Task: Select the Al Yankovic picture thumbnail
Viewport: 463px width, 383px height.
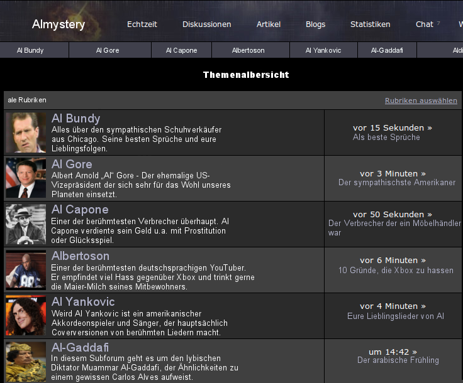Action: click(26, 316)
